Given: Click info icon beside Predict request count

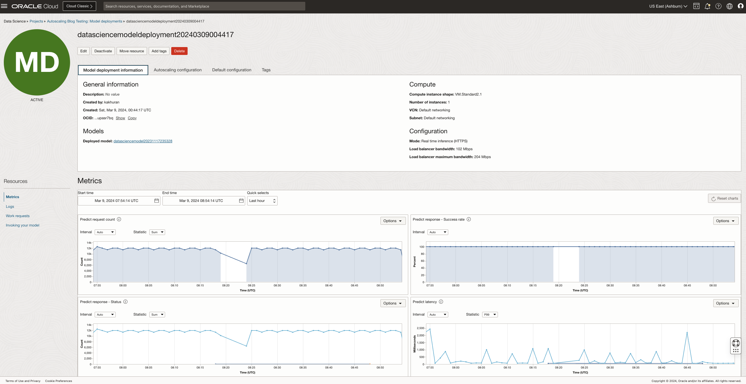Looking at the screenshot, I should 119,219.
